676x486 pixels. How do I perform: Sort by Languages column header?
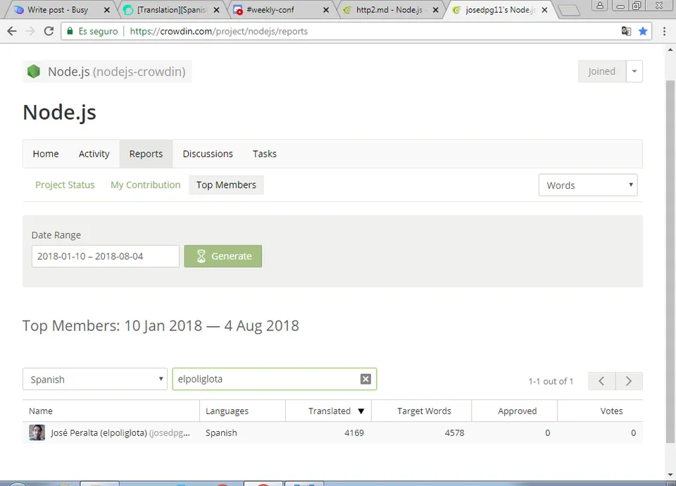click(243, 411)
